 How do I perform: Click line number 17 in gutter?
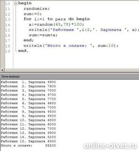click(8, 41)
